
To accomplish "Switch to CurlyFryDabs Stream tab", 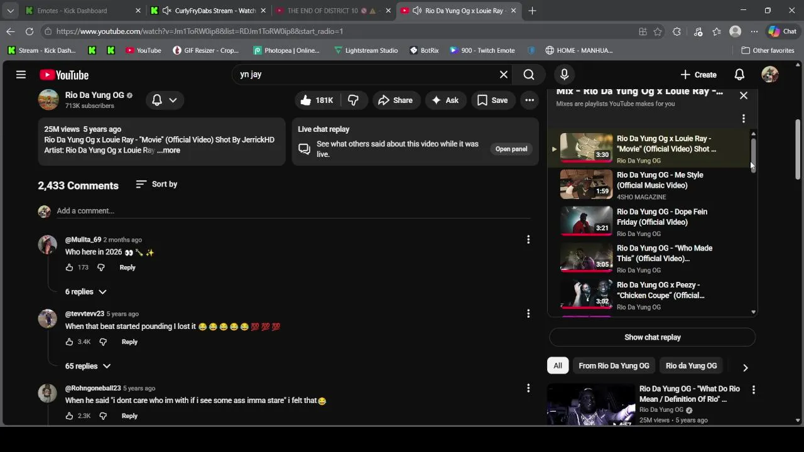I will click(x=208, y=11).
